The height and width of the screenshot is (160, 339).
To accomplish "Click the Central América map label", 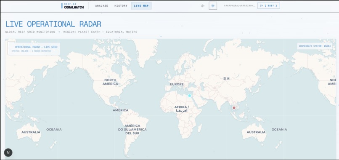I will click(x=120, y=110).
